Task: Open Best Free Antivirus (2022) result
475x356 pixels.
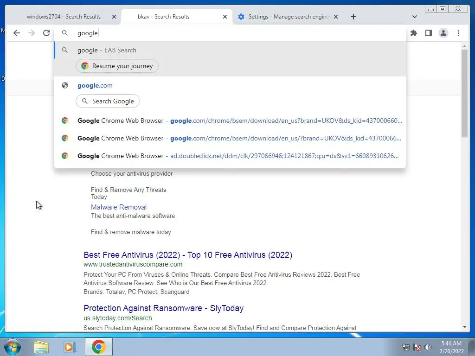Action: click(188, 255)
